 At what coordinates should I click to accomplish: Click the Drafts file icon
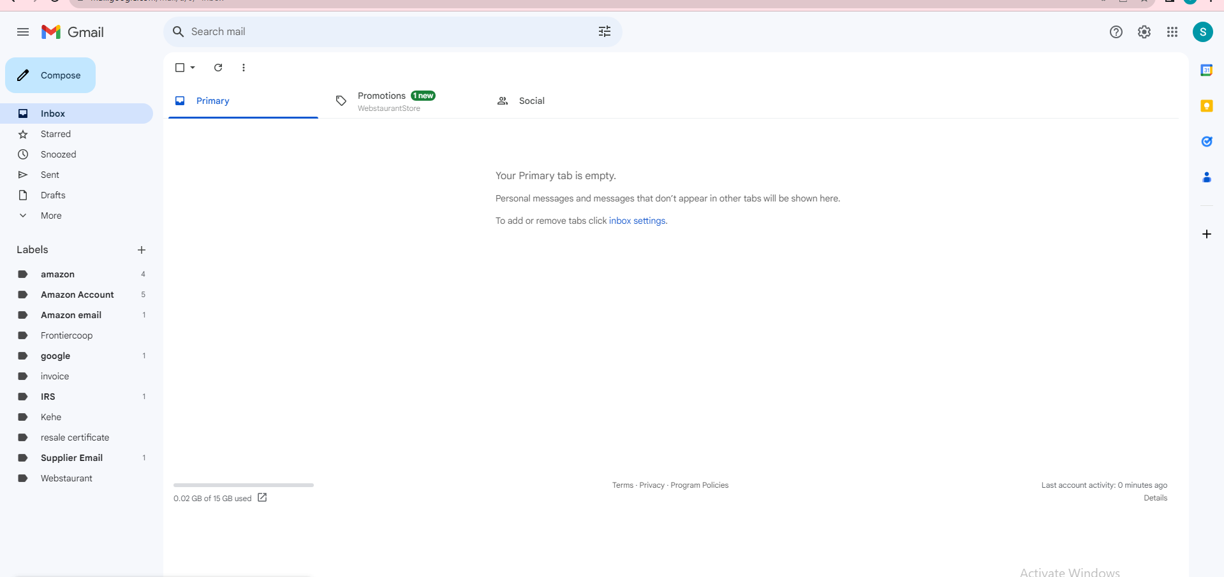tap(23, 195)
